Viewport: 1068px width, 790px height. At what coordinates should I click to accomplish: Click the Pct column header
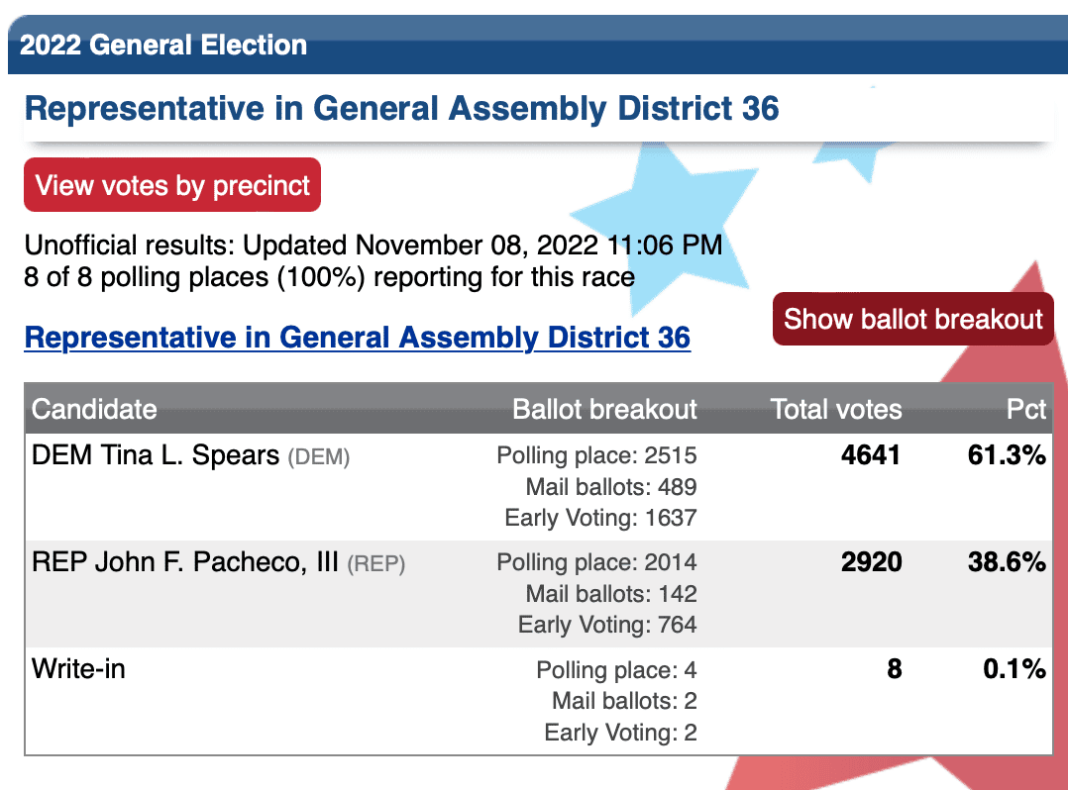(x=1025, y=410)
